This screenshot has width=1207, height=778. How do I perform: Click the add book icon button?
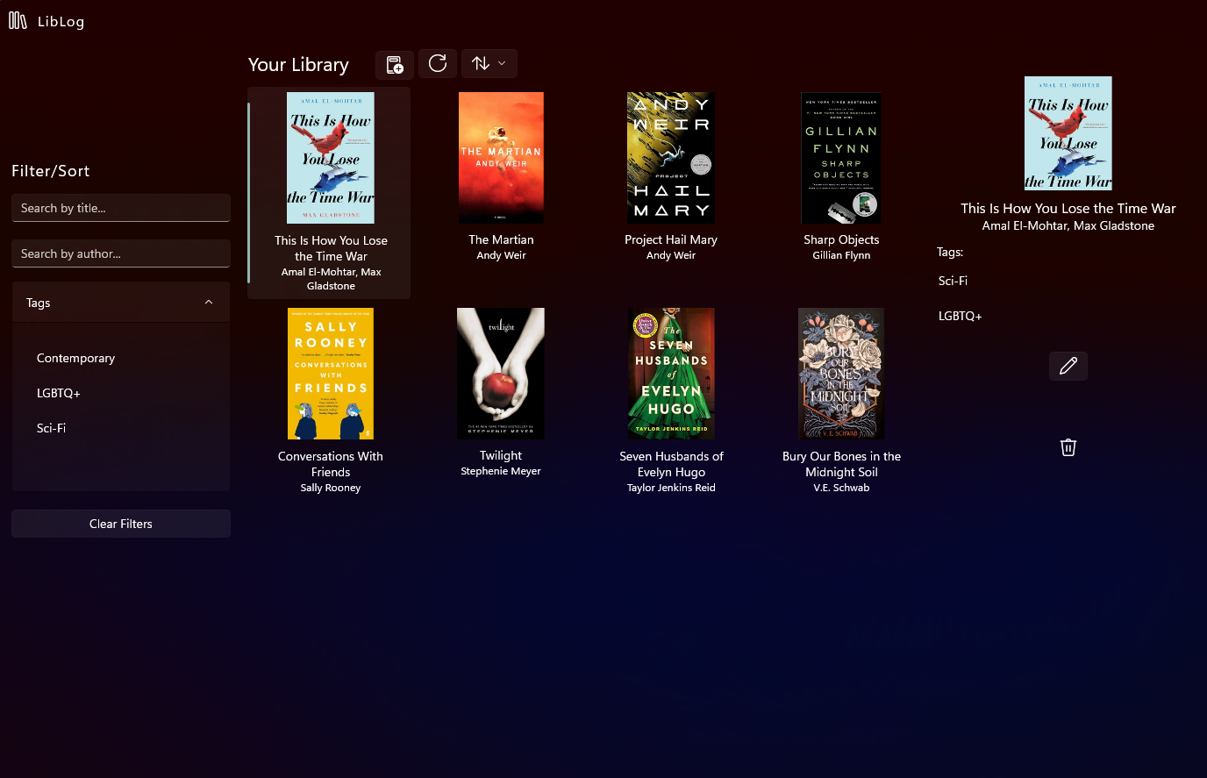point(395,64)
